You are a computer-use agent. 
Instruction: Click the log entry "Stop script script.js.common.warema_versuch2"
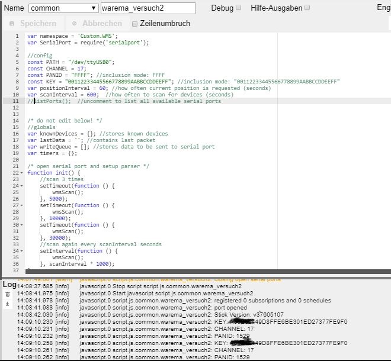pos(177,286)
